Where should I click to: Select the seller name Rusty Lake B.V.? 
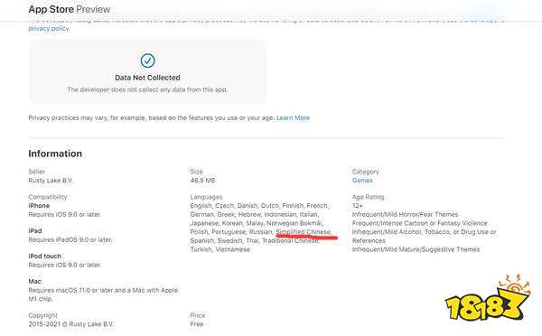click(51, 181)
